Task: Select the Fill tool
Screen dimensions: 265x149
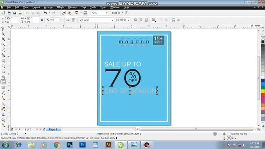Action: pos(3,120)
